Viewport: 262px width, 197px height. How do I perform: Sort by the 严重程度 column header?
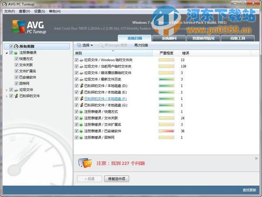point(166,53)
